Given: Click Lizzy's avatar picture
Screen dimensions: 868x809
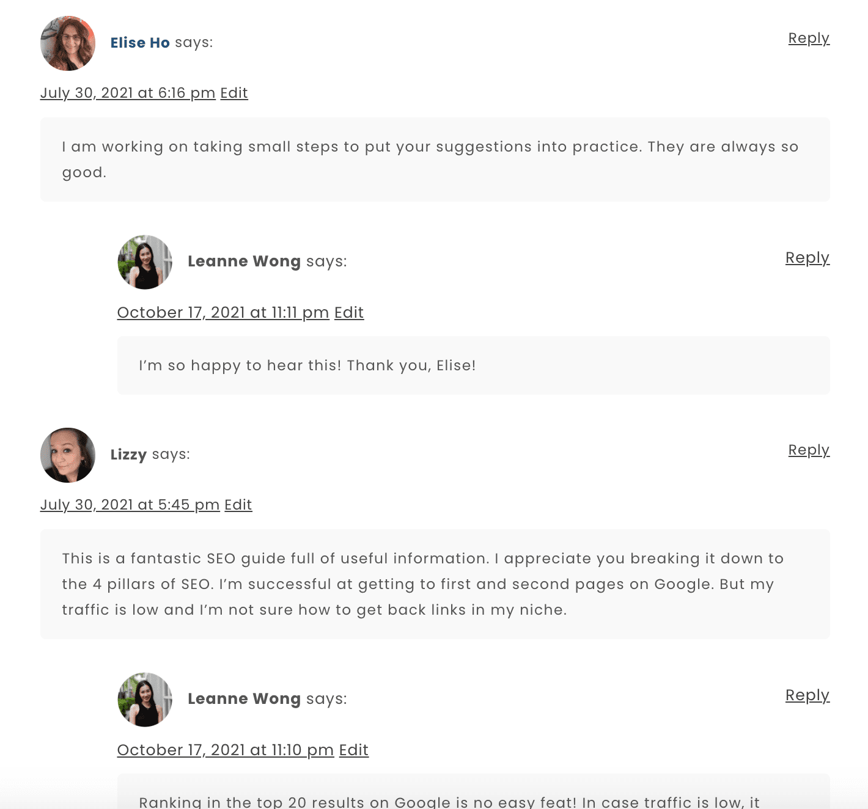Looking at the screenshot, I should click(67, 455).
